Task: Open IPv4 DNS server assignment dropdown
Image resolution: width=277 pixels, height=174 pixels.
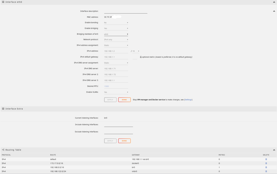Action: (116, 63)
